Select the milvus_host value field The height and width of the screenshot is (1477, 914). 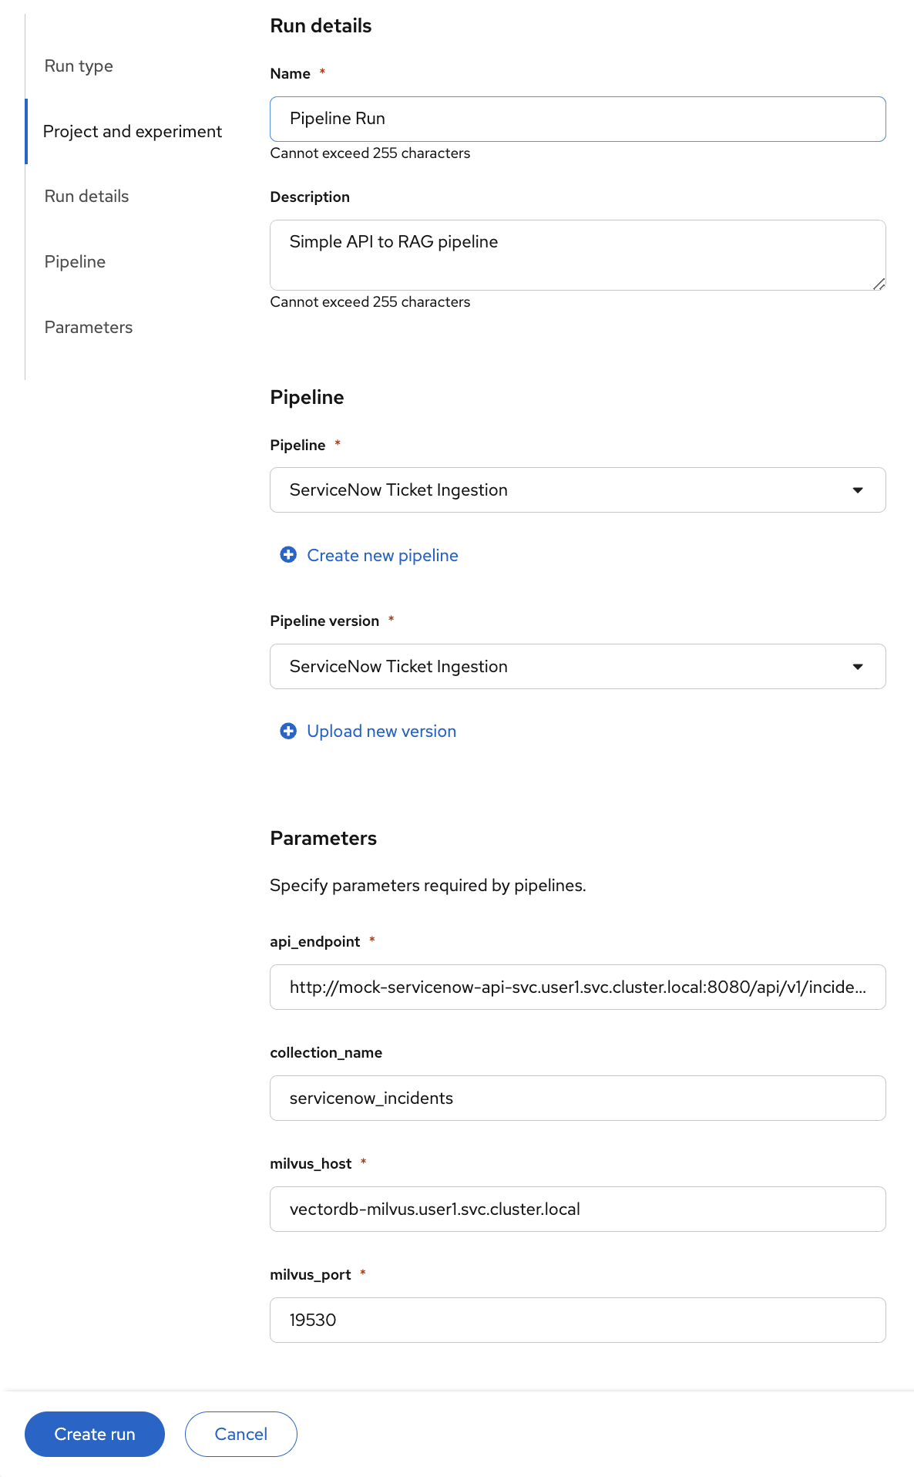tap(577, 1209)
